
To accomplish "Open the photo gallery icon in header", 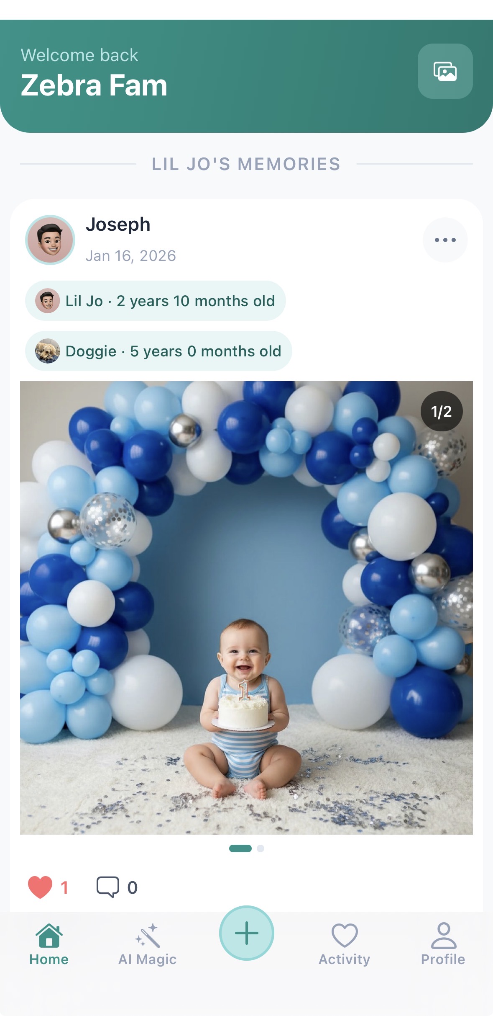I will tap(445, 71).
